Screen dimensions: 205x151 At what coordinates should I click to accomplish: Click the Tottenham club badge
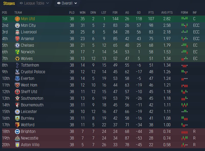pyautogui.click(x=17, y=65)
